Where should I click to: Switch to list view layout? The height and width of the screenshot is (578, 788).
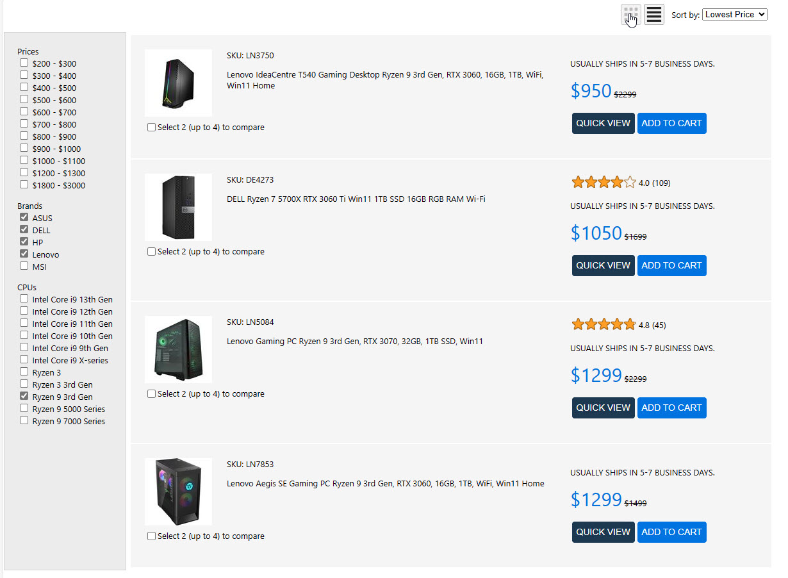[x=654, y=14]
